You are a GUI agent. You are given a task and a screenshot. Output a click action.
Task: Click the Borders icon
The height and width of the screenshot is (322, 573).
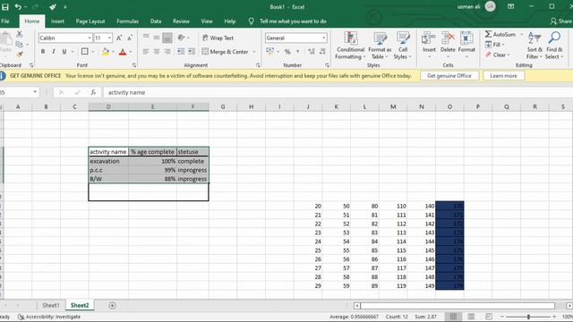[x=85, y=52]
